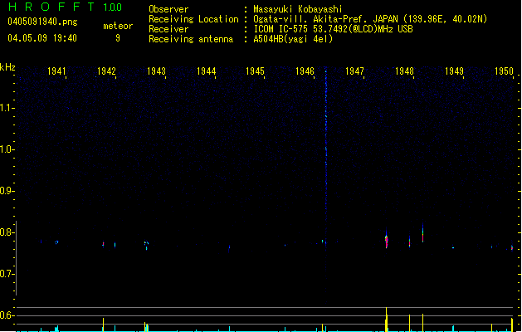Select the filename 0405091940.png
522x332 pixels.
pos(42,22)
